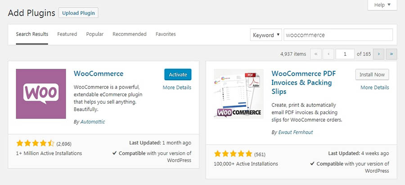Switch to the Popular tab
This screenshot has height=185, width=405.
(x=95, y=34)
